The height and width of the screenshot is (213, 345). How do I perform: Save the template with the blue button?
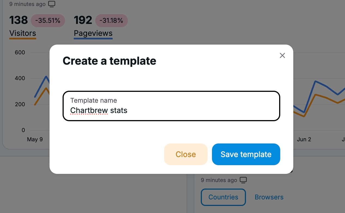pyautogui.click(x=246, y=154)
